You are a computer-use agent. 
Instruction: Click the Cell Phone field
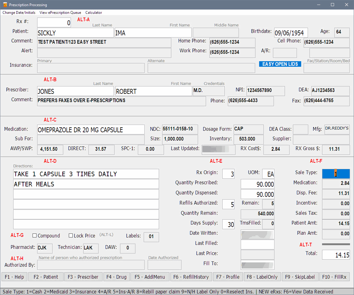tap(326, 42)
